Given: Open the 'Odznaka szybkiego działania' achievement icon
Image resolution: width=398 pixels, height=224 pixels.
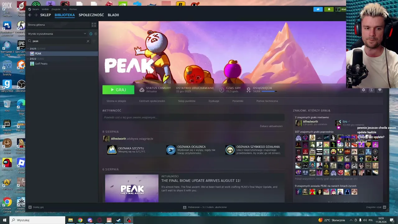Looking at the screenshot, I should point(230,150).
